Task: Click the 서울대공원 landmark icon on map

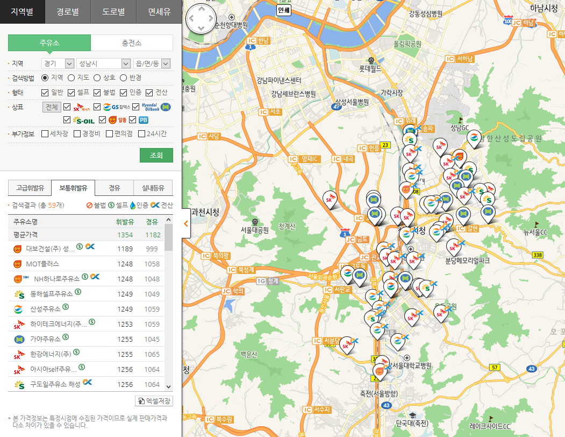Action: coord(255,222)
